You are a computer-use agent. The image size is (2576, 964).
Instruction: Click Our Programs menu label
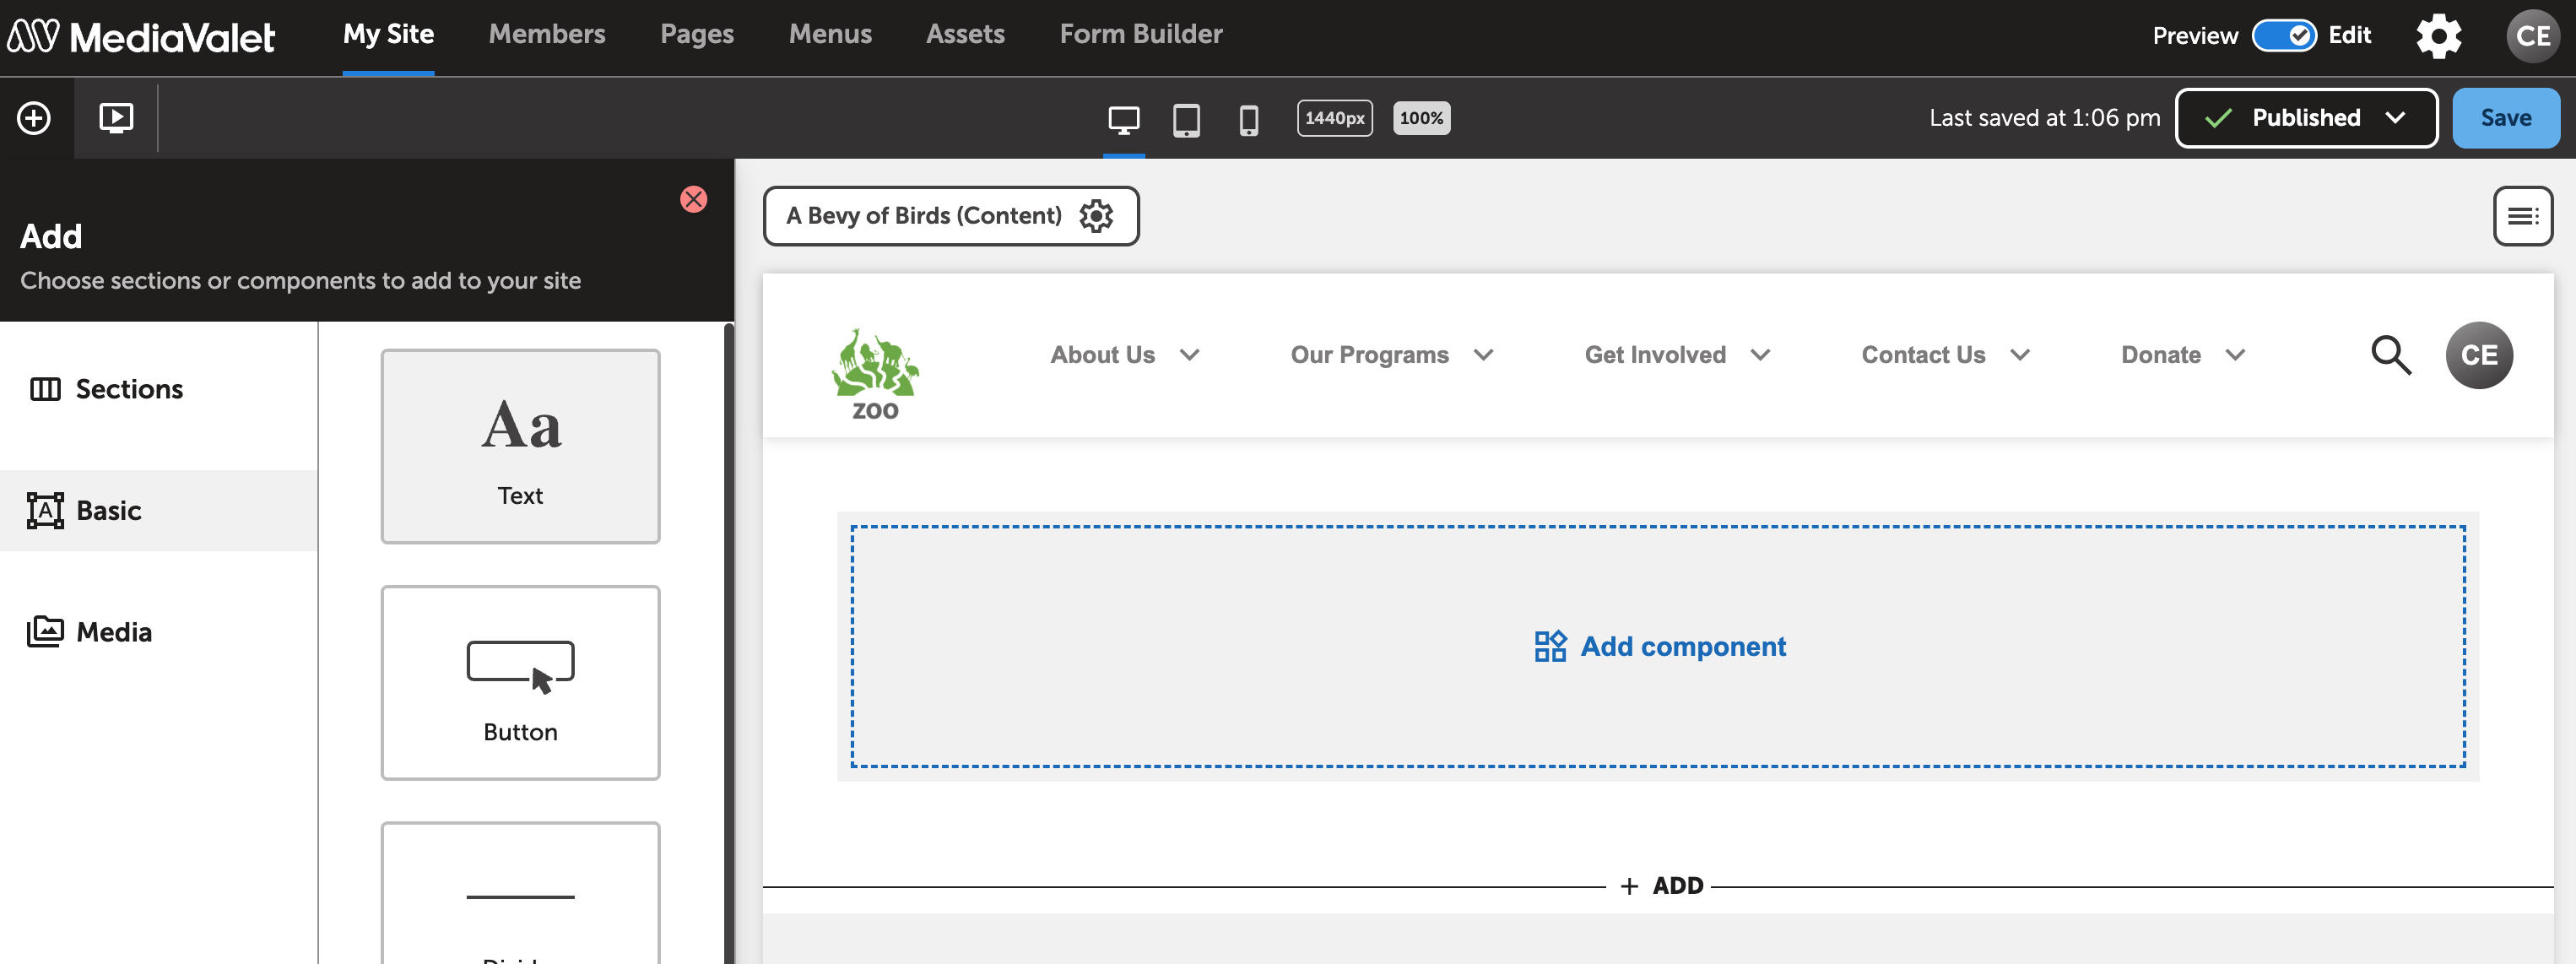(x=1369, y=355)
